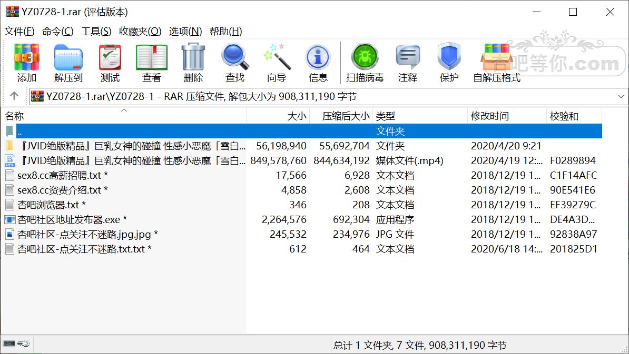Launch the 向导 (Wizard) wand icon
The width and height of the screenshot is (629, 354).
(277, 57)
